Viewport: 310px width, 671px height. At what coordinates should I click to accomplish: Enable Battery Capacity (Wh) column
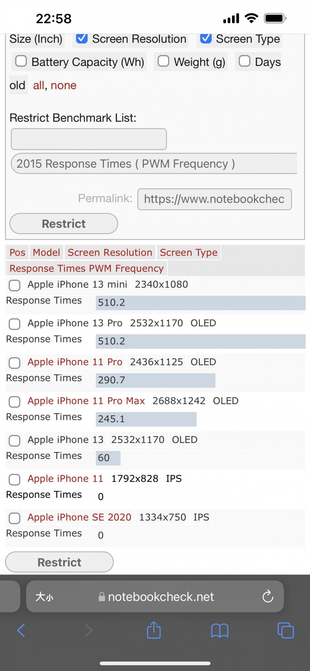21,61
